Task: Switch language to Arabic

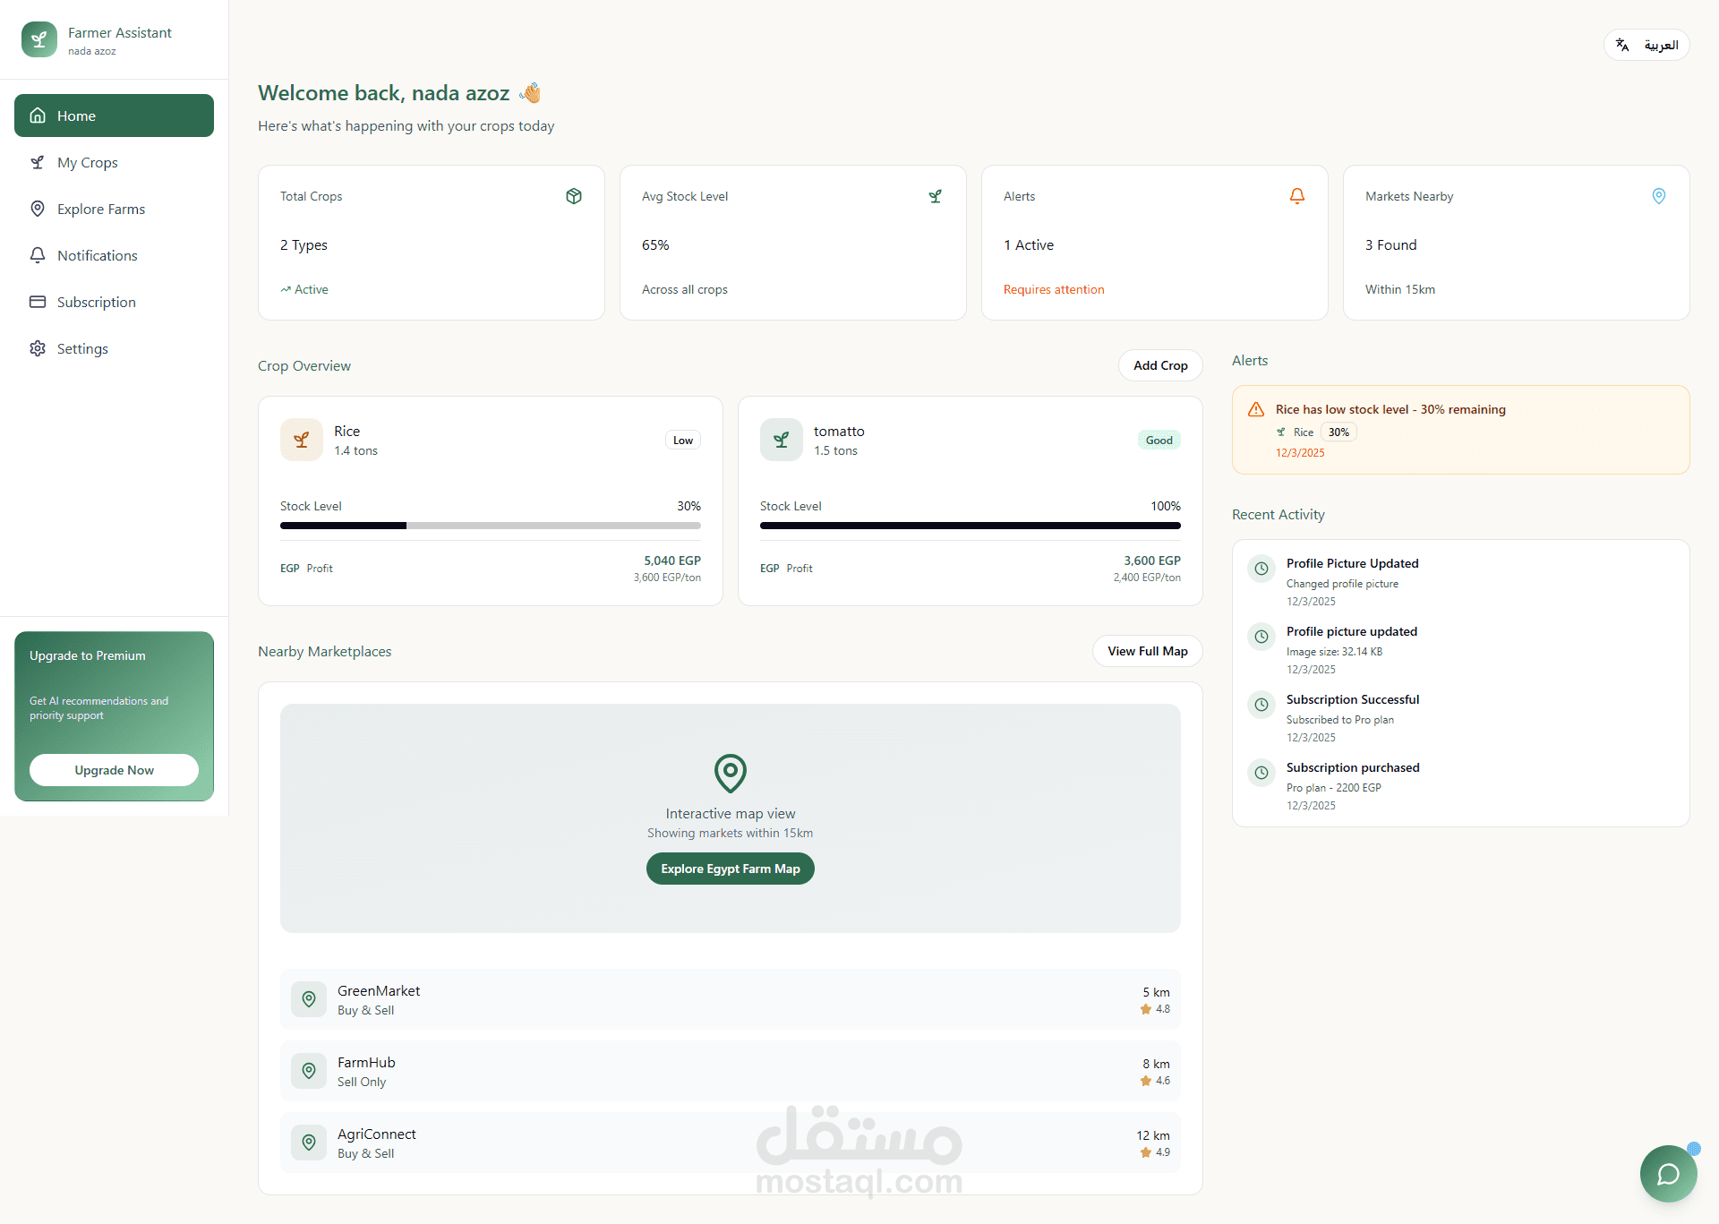Action: click(x=1646, y=45)
